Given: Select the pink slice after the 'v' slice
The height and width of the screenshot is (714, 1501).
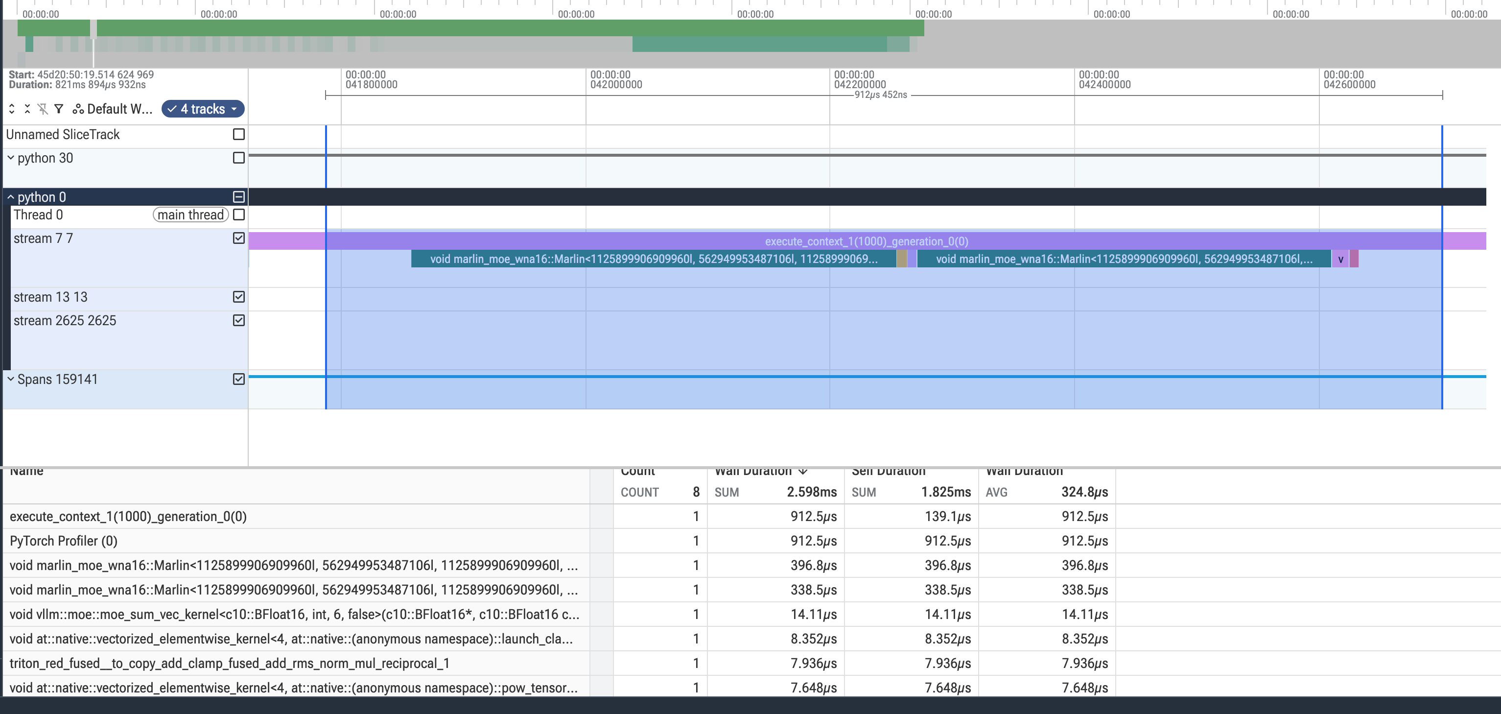Looking at the screenshot, I should point(1354,259).
